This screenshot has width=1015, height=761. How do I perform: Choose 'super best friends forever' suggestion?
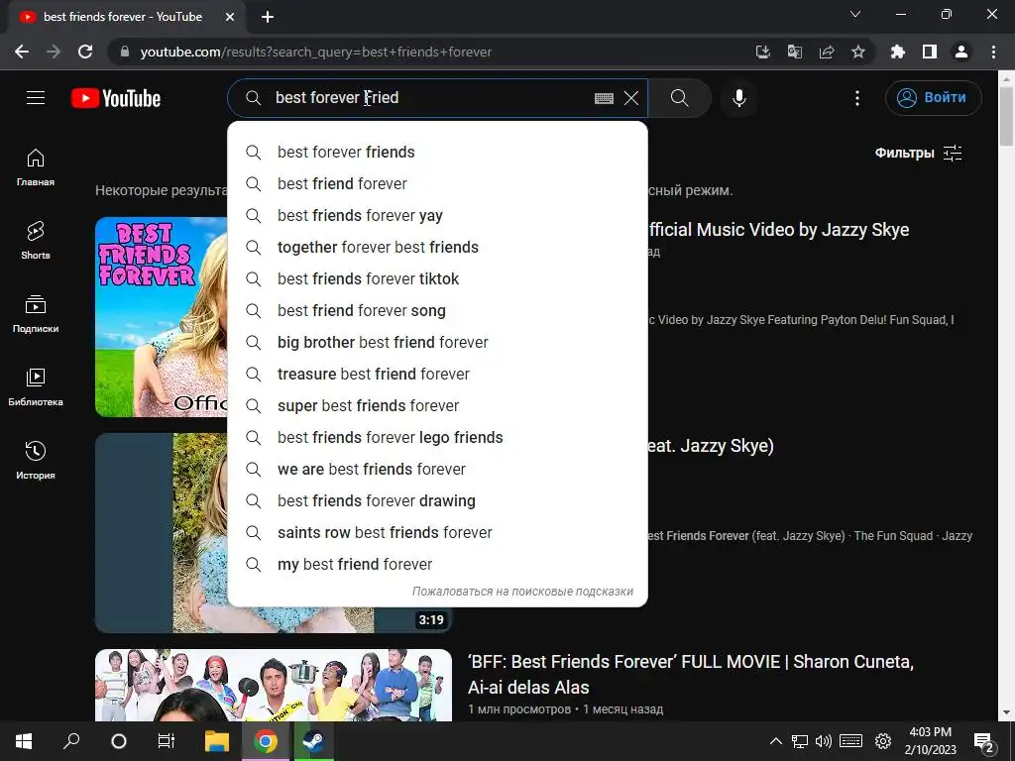437,405
